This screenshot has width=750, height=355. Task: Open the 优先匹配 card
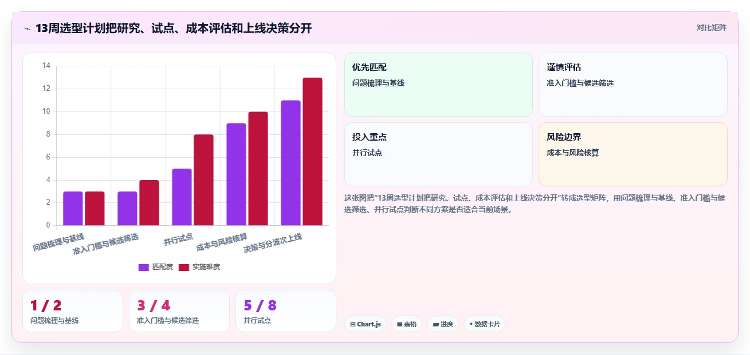click(x=438, y=85)
